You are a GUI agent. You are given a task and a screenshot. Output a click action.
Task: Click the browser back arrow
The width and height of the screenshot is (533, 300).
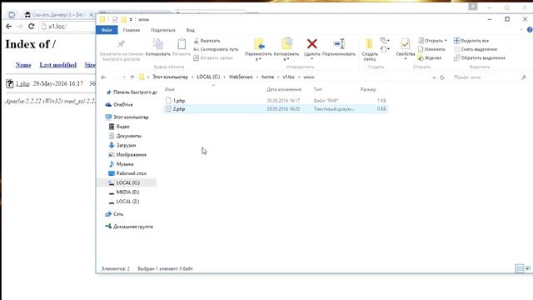click(9, 26)
